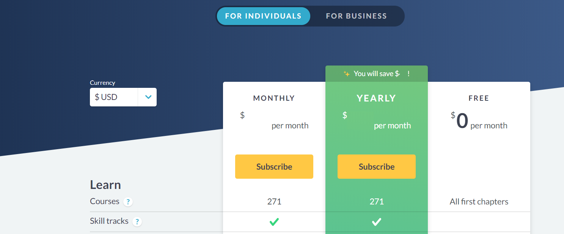Click the question mark beside Skill tracks
Image resolution: width=564 pixels, height=234 pixels.
137,222
